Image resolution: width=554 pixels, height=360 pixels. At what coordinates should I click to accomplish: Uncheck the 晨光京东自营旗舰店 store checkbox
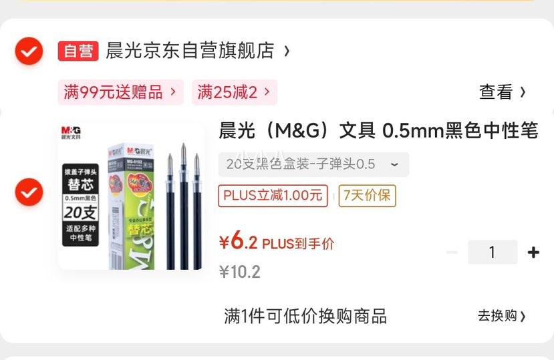click(x=29, y=51)
